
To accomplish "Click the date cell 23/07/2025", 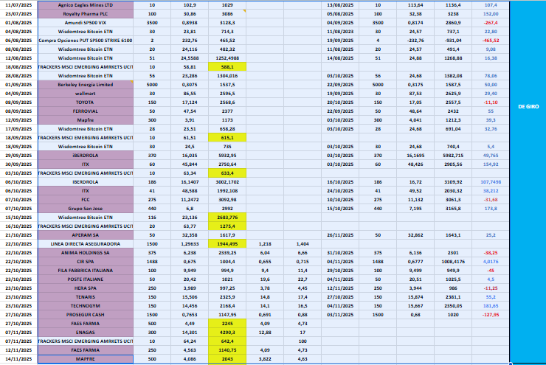I will pyautogui.click(x=18, y=14).
